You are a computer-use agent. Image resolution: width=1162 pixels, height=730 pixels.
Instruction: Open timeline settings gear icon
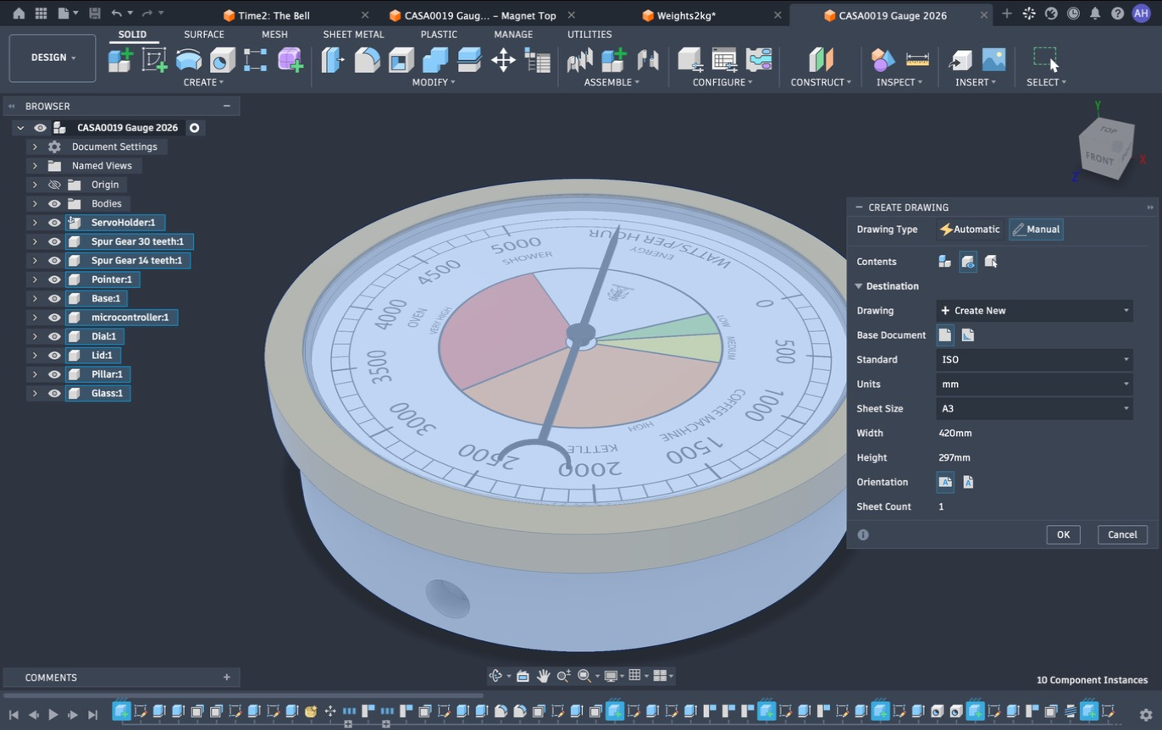pos(1146,715)
